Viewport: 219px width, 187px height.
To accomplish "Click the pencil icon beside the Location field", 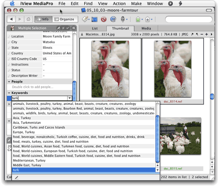I will [9, 36].
